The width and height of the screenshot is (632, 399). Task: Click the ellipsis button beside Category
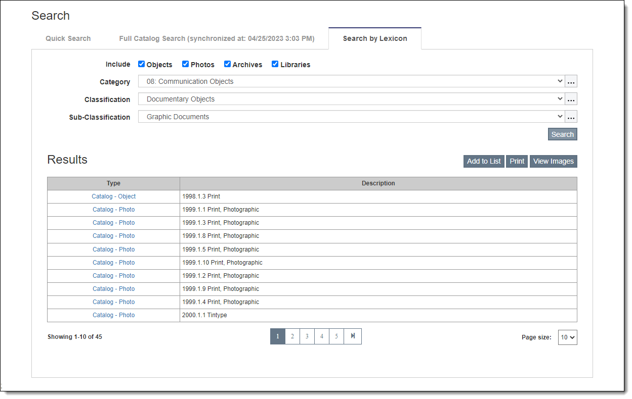[x=571, y=81]
